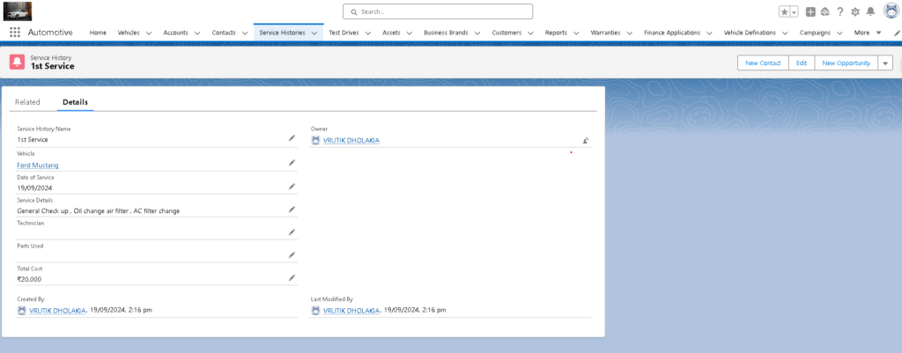
Task: Click the Date of Service value 19/09/2024
Action: pyautogui.click(x=35, y=188)
